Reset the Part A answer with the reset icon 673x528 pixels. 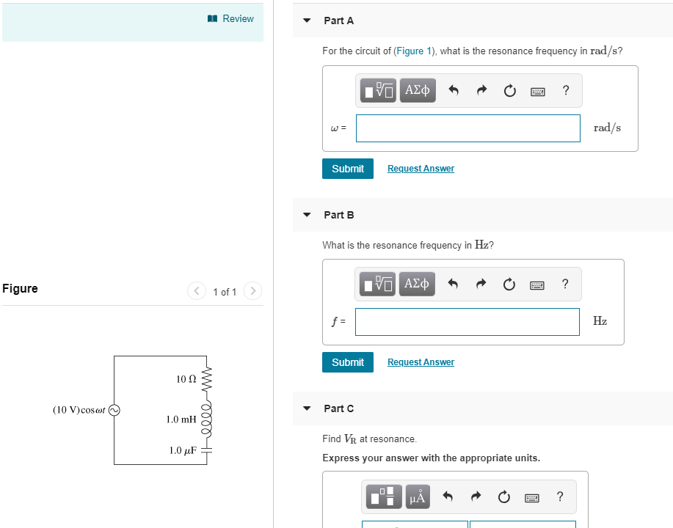(x=509, y=90)
